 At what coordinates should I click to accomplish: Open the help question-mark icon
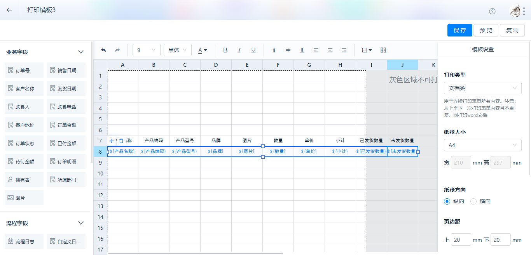coord(492,11)
